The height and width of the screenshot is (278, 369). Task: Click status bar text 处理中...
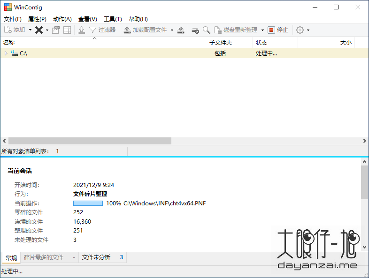coord(12,271)
